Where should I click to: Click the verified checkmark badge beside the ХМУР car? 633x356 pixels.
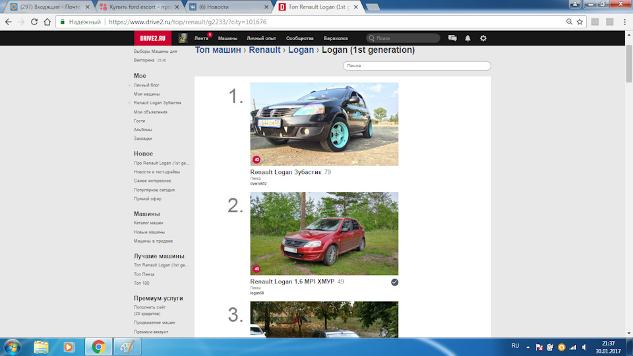click(394, 282)
